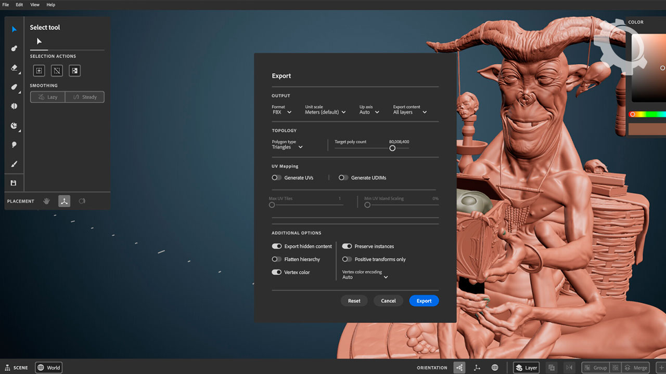Select the Erase tool icon
This screenshot has height=374, width=666.
[14, 68]
